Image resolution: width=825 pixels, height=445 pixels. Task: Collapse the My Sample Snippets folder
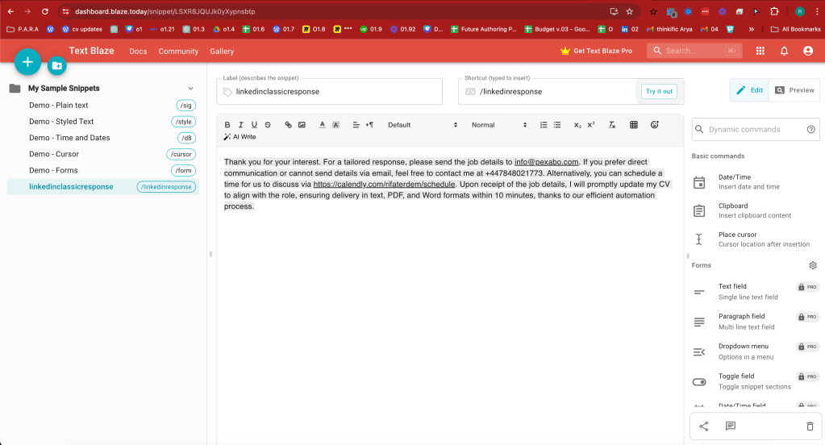coord(190,89)
